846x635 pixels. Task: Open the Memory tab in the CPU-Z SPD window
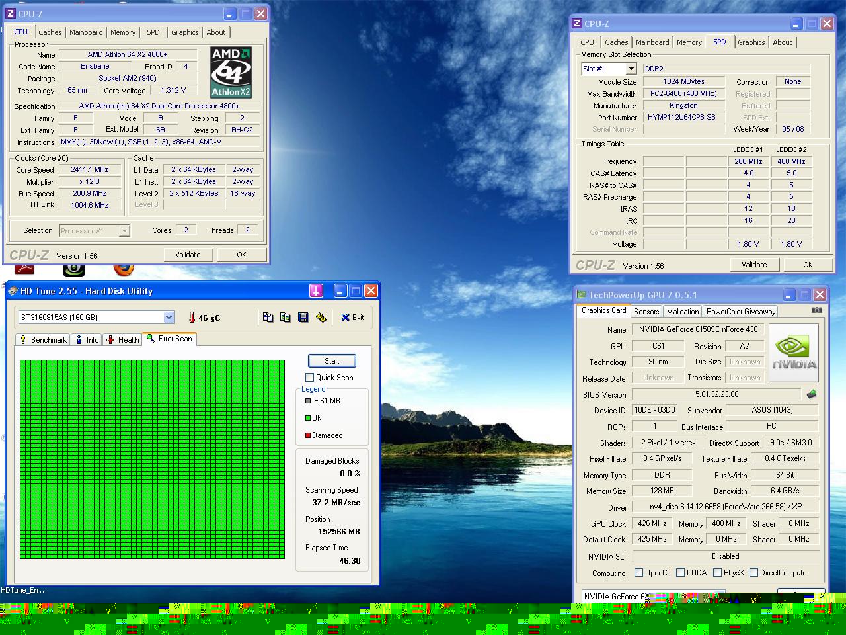point(689,42)
